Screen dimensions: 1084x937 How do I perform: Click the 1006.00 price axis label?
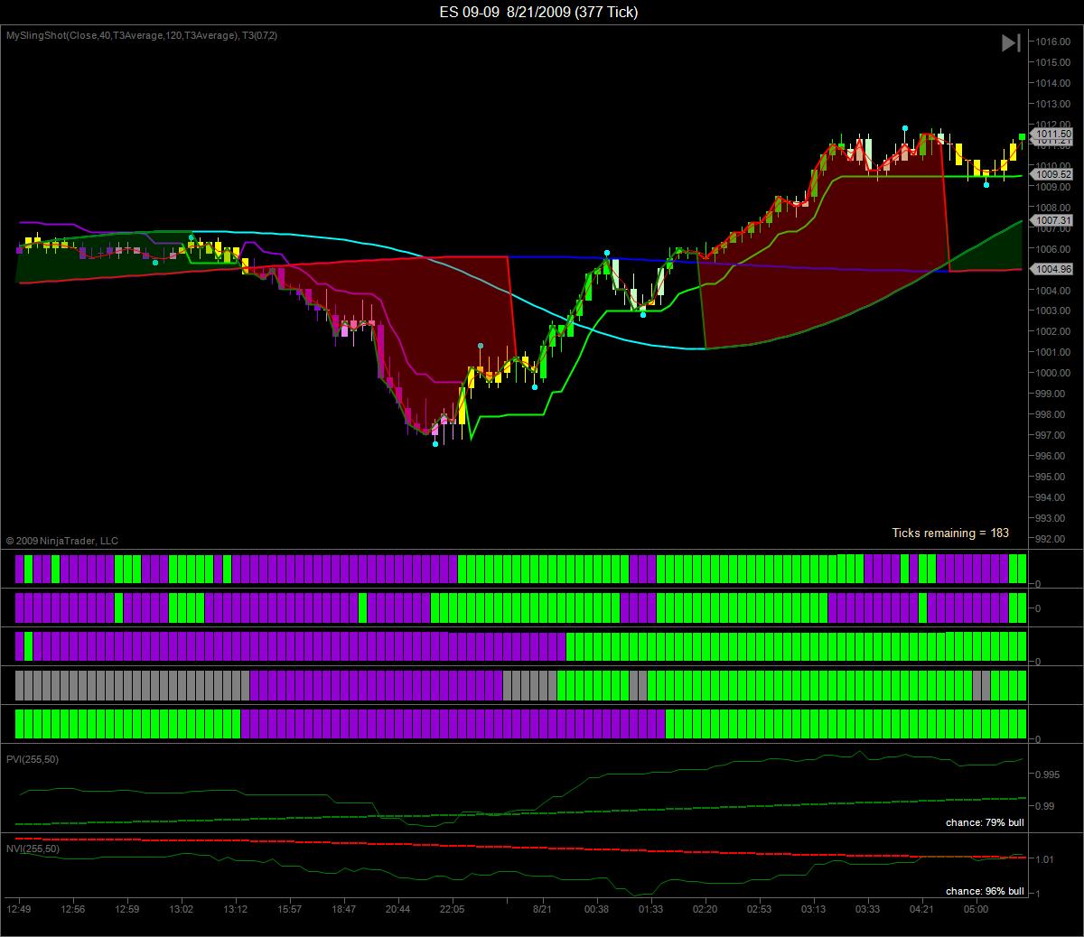coord(1053,249)
